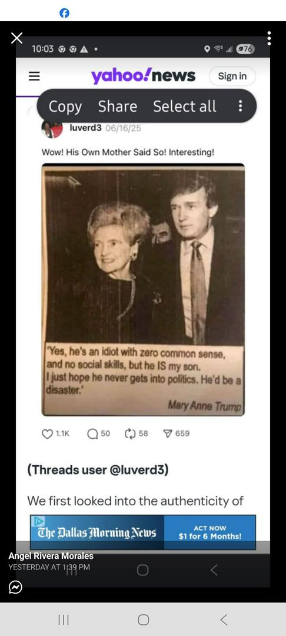286x636 pixels.
Task: Select Share in the text popup
Action: 118,106
